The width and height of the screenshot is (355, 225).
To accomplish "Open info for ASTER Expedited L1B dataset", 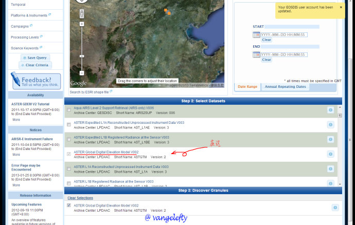I will (x=330, y=139).
